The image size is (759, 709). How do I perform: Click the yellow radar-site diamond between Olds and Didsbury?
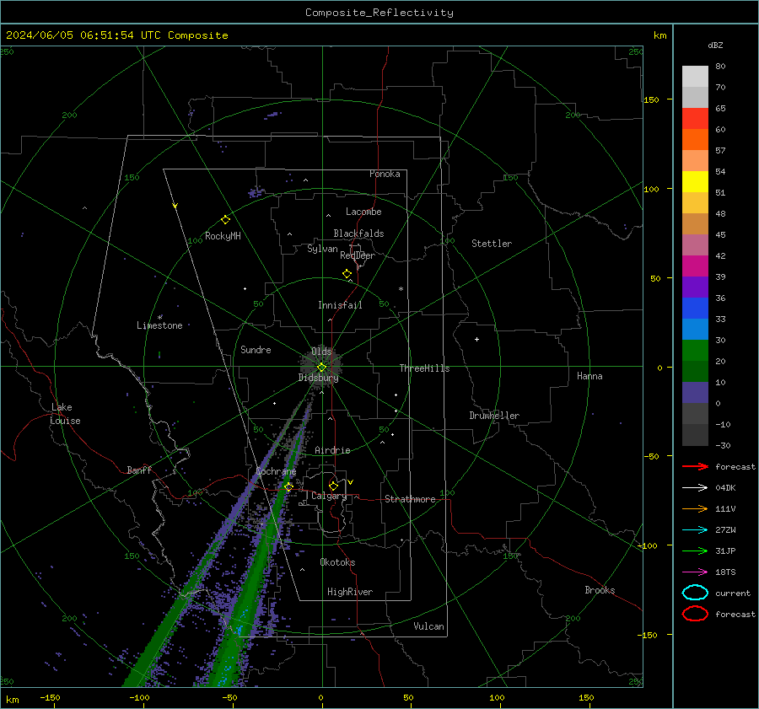coord(321,367)
